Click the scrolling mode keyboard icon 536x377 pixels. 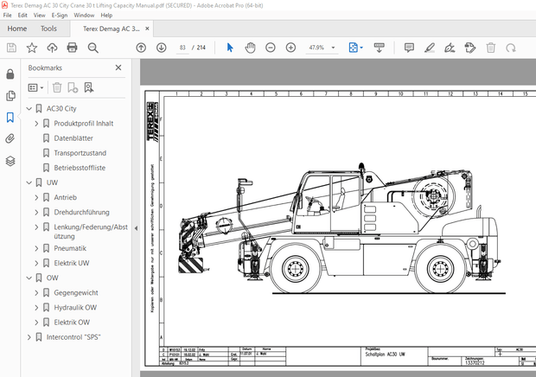tap(380, 48)
